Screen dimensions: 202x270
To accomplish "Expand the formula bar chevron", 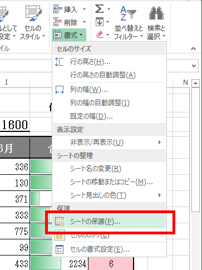I will point(194,66).
